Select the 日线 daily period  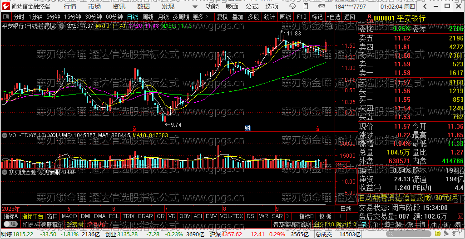tap(133, 17)
